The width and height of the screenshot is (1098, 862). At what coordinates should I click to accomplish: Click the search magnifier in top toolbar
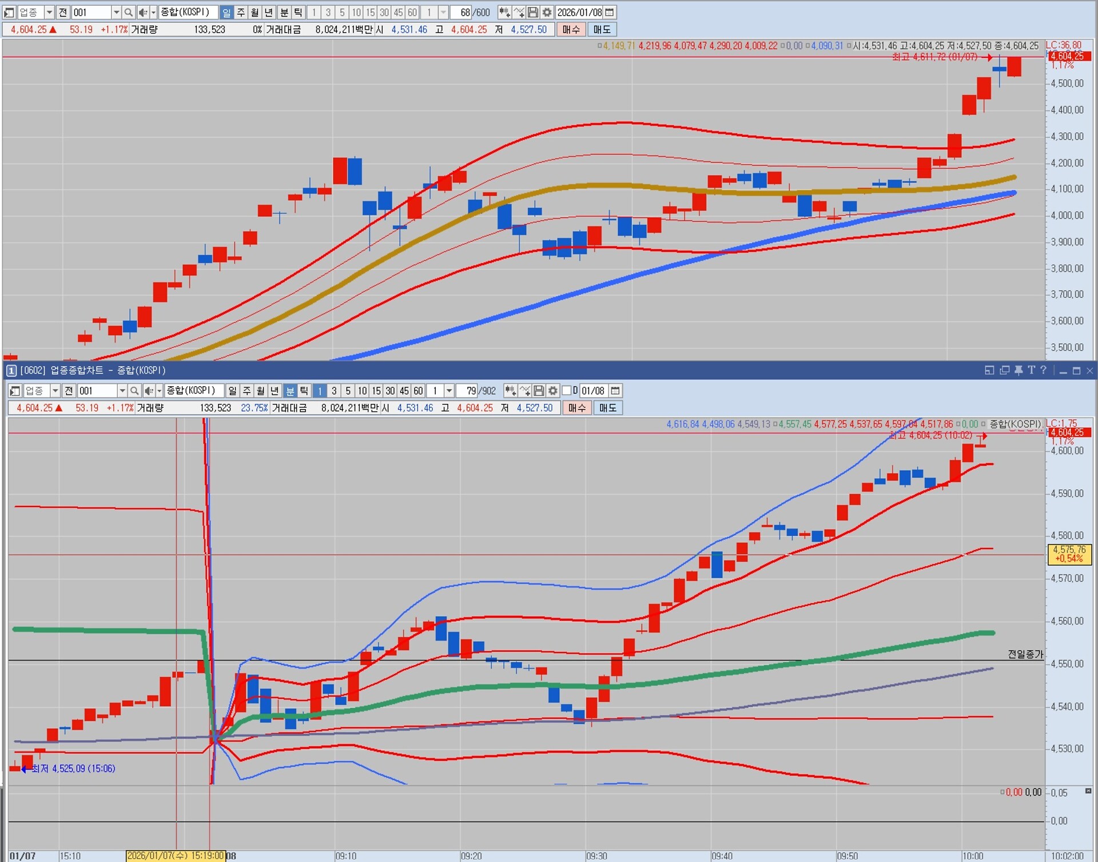pos(129,12)
